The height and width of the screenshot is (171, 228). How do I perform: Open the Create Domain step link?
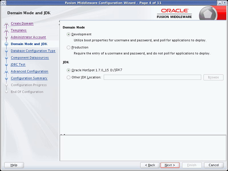tap(22, 23)
